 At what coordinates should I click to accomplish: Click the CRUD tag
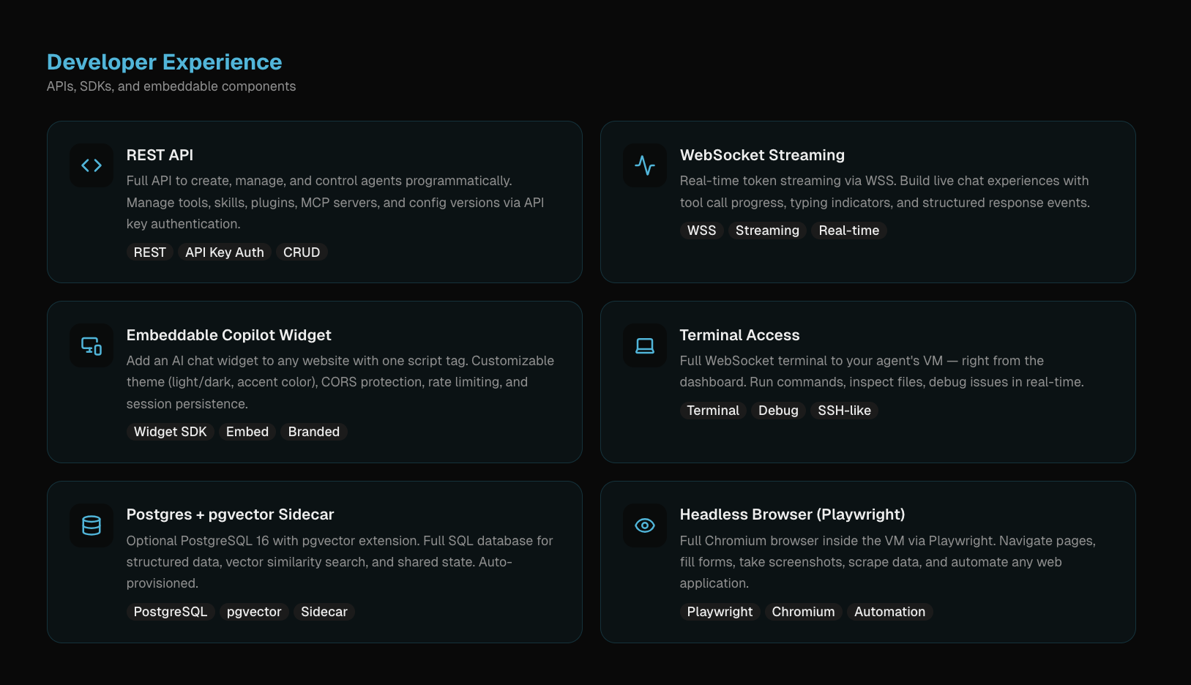(302, 252)
